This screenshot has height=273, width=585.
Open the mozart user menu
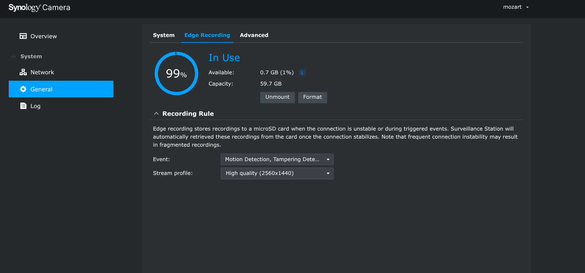[x=516, y=7]
